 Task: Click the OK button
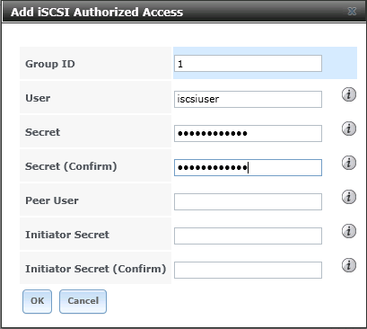pyautogui.click(x=37, y=301)
